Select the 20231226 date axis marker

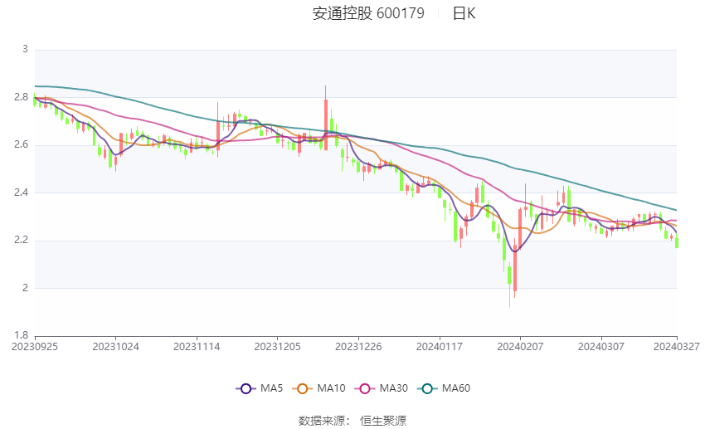click(358, 347)
